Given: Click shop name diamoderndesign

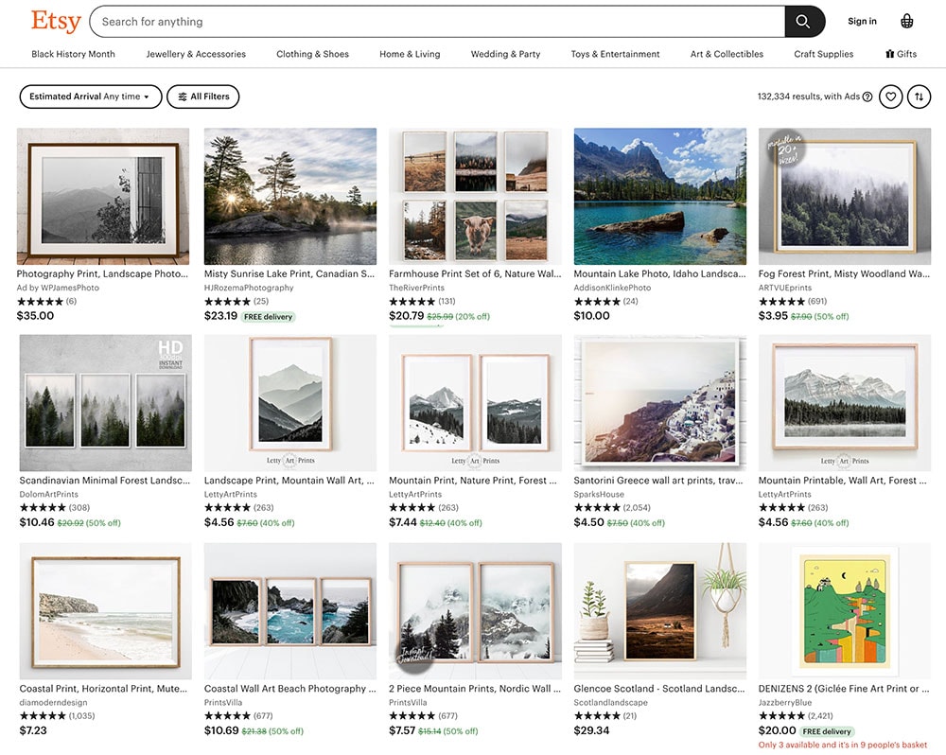Looking at the screenshot, I should (53, 703).
